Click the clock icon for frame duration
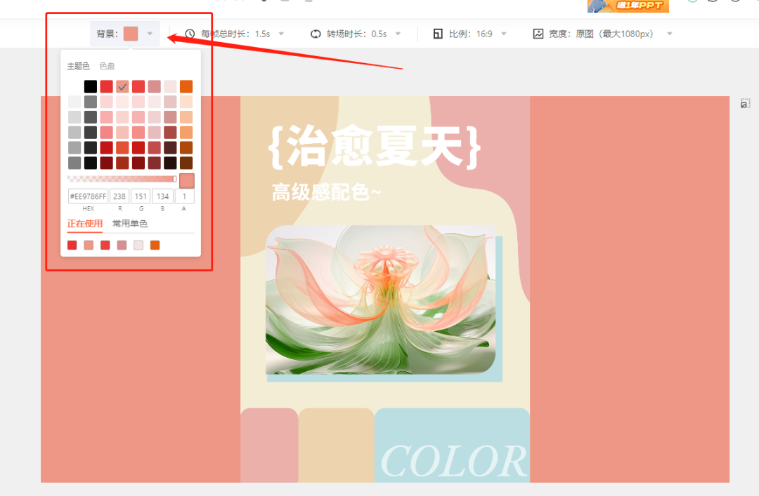The image size is (759, 496). (x=190, y=34)
